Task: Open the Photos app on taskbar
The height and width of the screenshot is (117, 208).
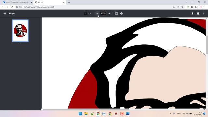Action: [x=128, y=114]
